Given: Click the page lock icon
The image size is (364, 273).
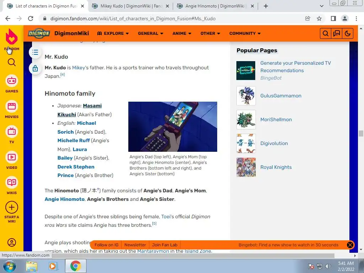Looking at the screenshot, I should tap(35, 68).
